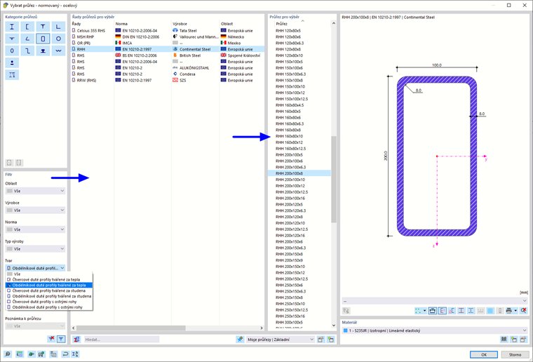Open the print options dropdown arrow
The height and width of the screenshot is (362, 533).
[x=515, y=311]
